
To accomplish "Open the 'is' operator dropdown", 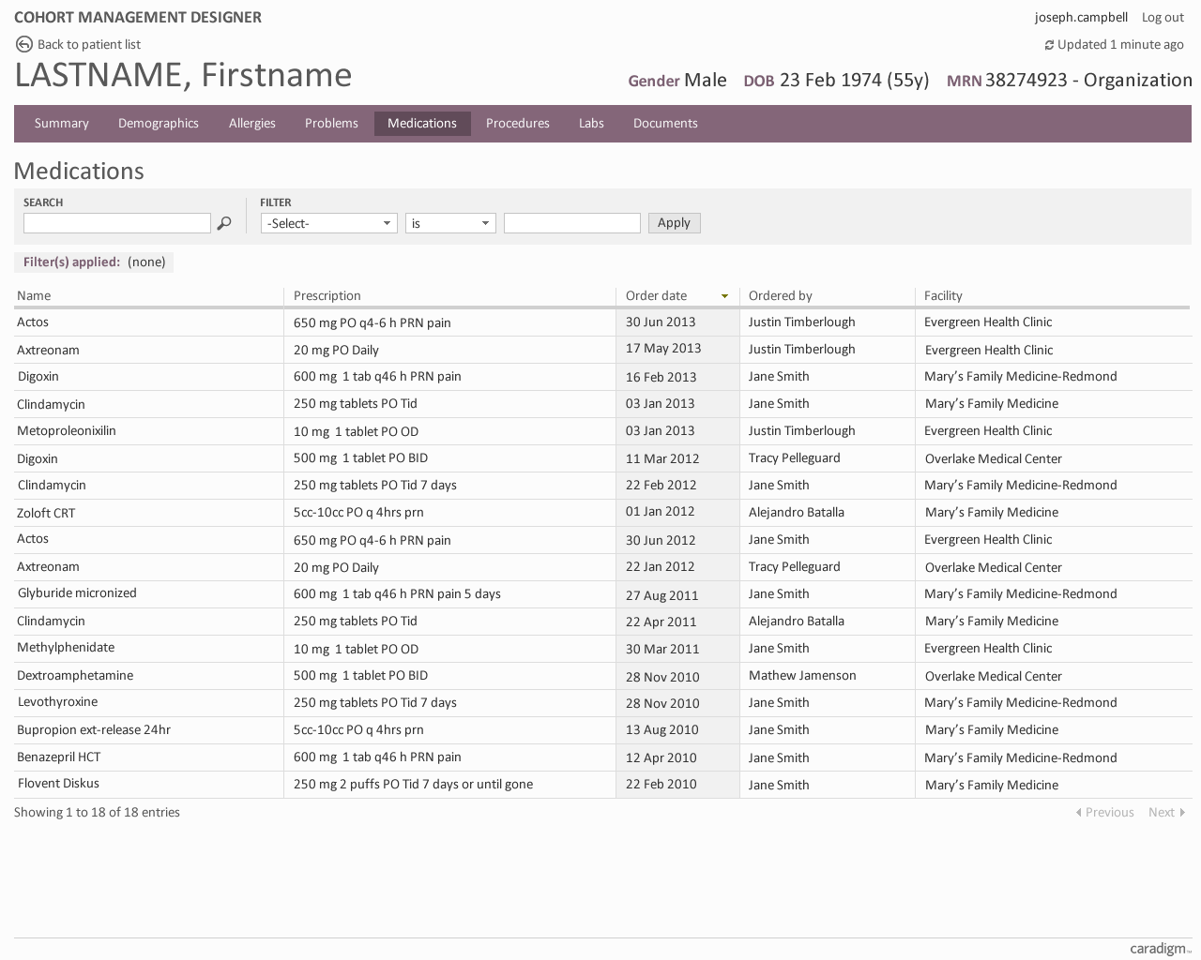I will tap(450, 223).
